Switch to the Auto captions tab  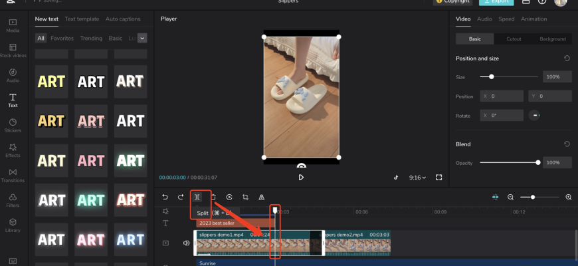tap(123, 19)
